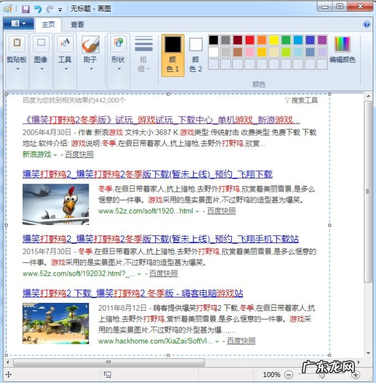
Task: Click the www.52z.com/soft/192032.html URL
Action: click(x=79, y=274)
